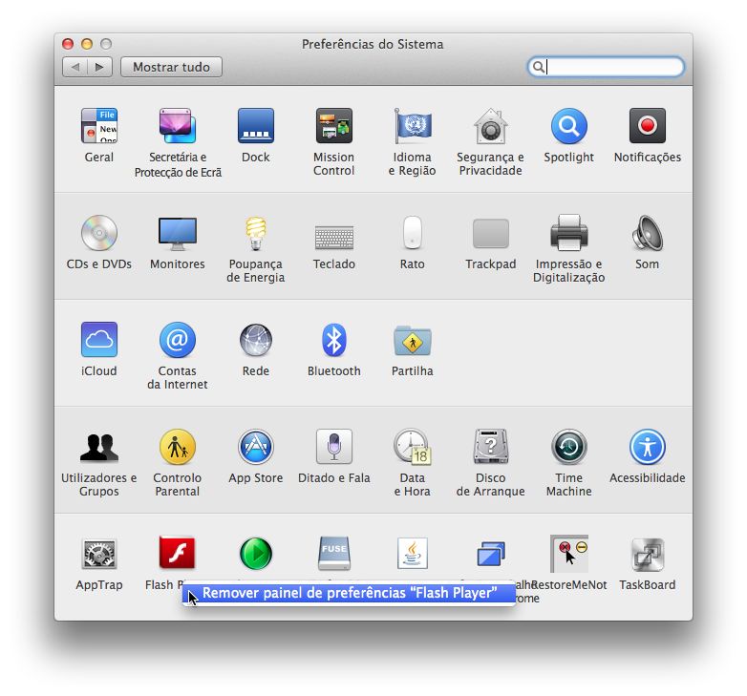Open Bluetooth preferences
This screenshot has height=696, width=747.
pos(334,340)
